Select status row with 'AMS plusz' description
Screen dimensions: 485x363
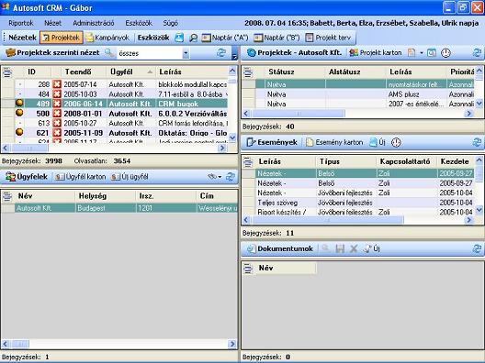click(365, 94)
